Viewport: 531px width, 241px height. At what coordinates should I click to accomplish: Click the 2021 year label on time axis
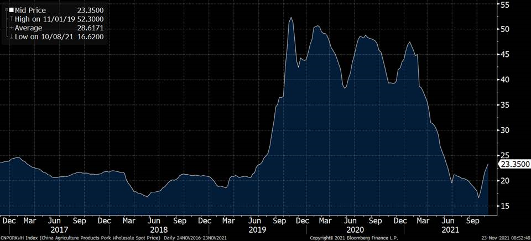[x=452, y=229]
